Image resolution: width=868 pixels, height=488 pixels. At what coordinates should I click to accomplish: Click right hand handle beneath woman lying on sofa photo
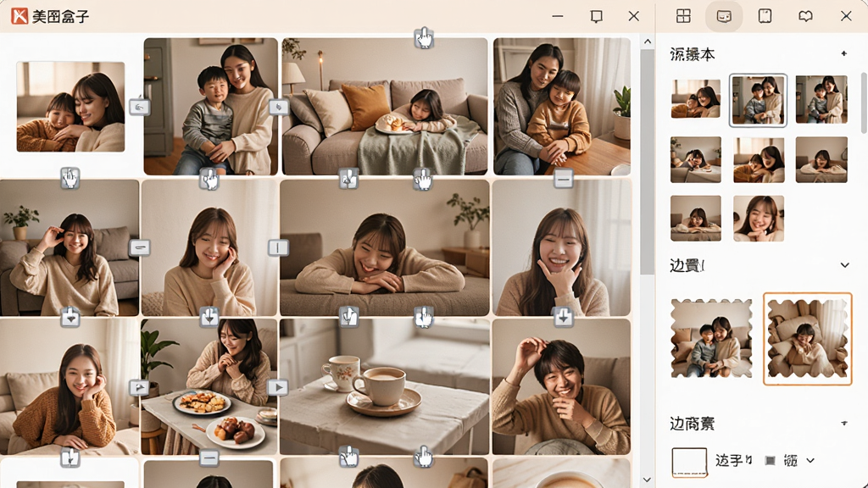424,317
